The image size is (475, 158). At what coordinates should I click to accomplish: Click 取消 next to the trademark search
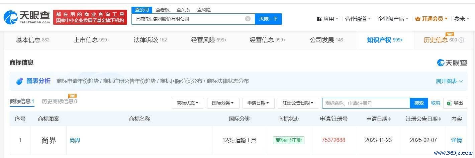point(436,103)
